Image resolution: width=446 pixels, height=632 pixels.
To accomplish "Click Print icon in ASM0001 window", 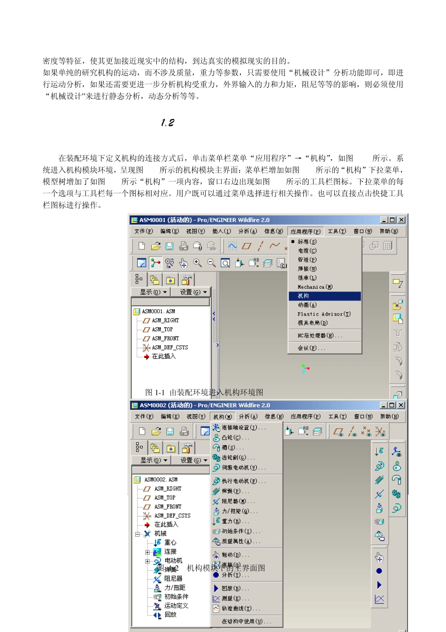I will (184, 246).
